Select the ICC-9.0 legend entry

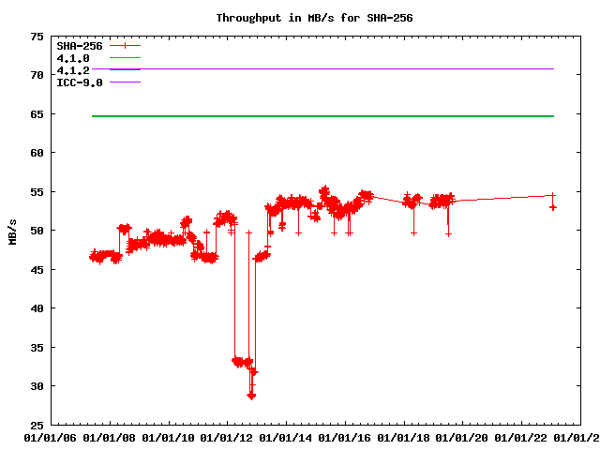80,82
